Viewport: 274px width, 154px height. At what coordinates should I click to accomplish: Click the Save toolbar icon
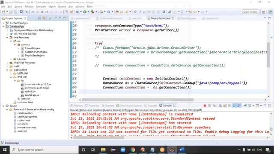[11, 12]
